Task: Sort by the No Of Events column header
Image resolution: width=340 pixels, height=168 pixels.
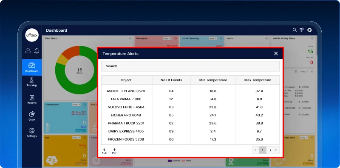Action: pyautogui.click(x=171, y=80)
